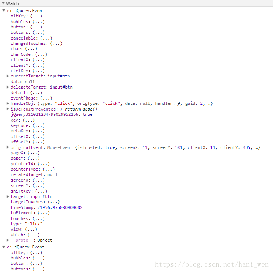Invoke the clientX: (...) getter

[x=39, y=60]
